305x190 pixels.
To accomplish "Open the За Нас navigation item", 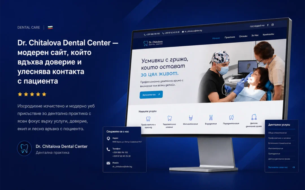I will pos(255,35).
